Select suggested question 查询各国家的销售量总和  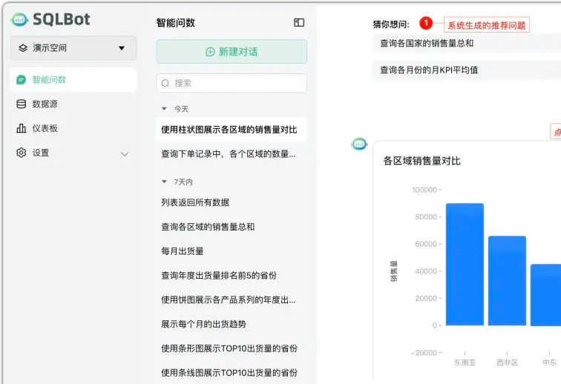(467, 44)
